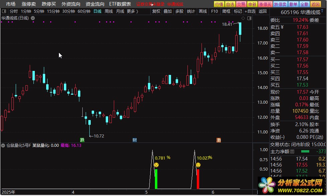Click the 卖一 price 17.58
Screen dimensions: 328x196
click(x=303, y=53)
